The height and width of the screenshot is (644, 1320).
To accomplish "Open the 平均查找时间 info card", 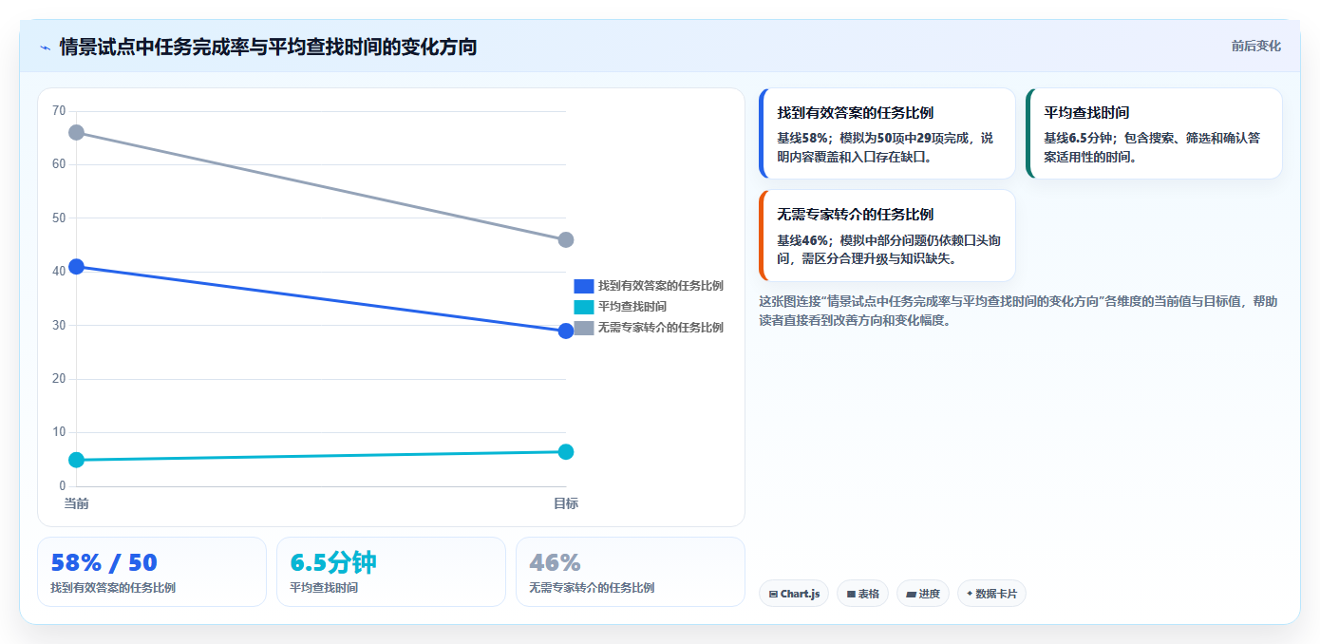I will pyautogui.click(x=1154, y=133).
